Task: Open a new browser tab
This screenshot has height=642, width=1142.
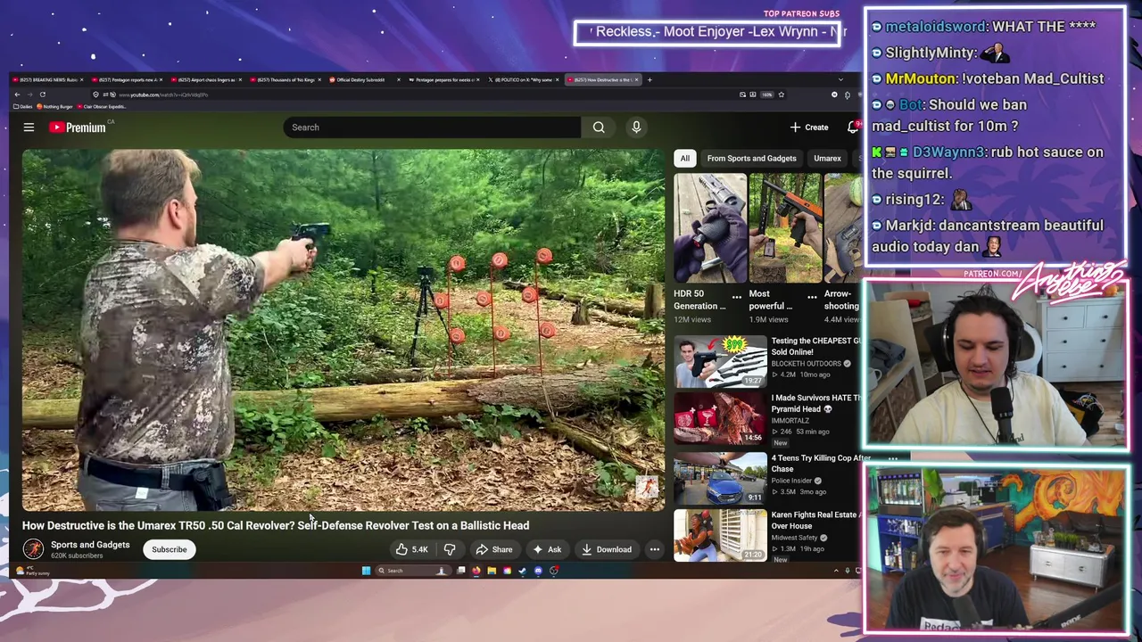Action: [650, 80]
